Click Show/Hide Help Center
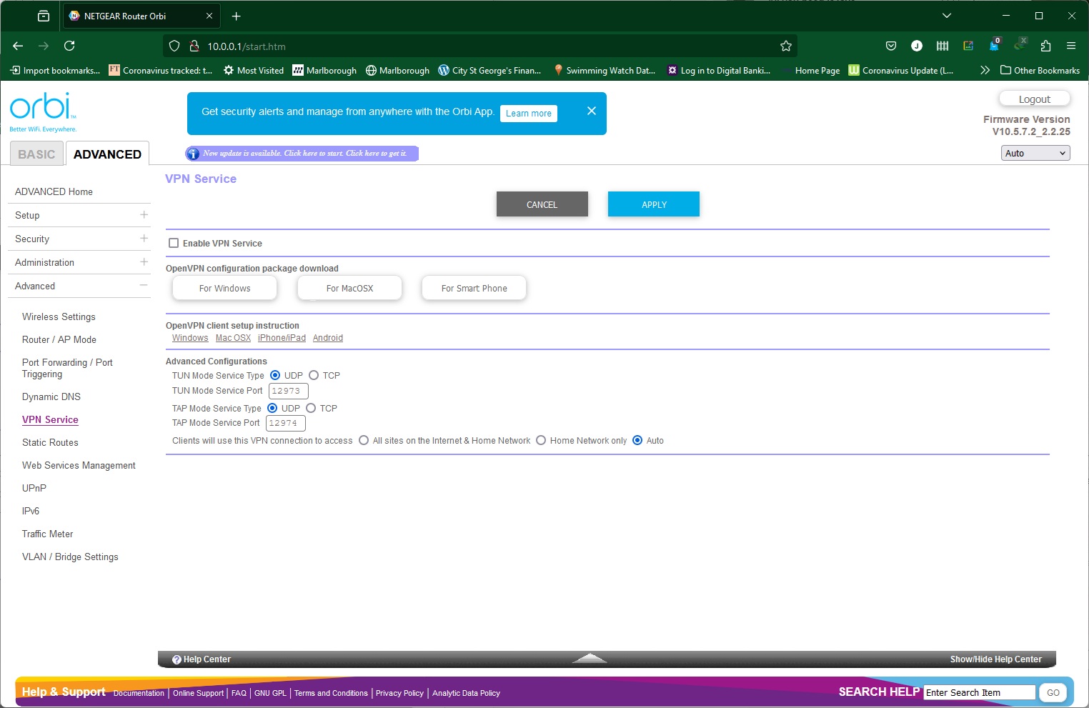The width and height of the screenshot is (1089, 708). coord(995,659)
